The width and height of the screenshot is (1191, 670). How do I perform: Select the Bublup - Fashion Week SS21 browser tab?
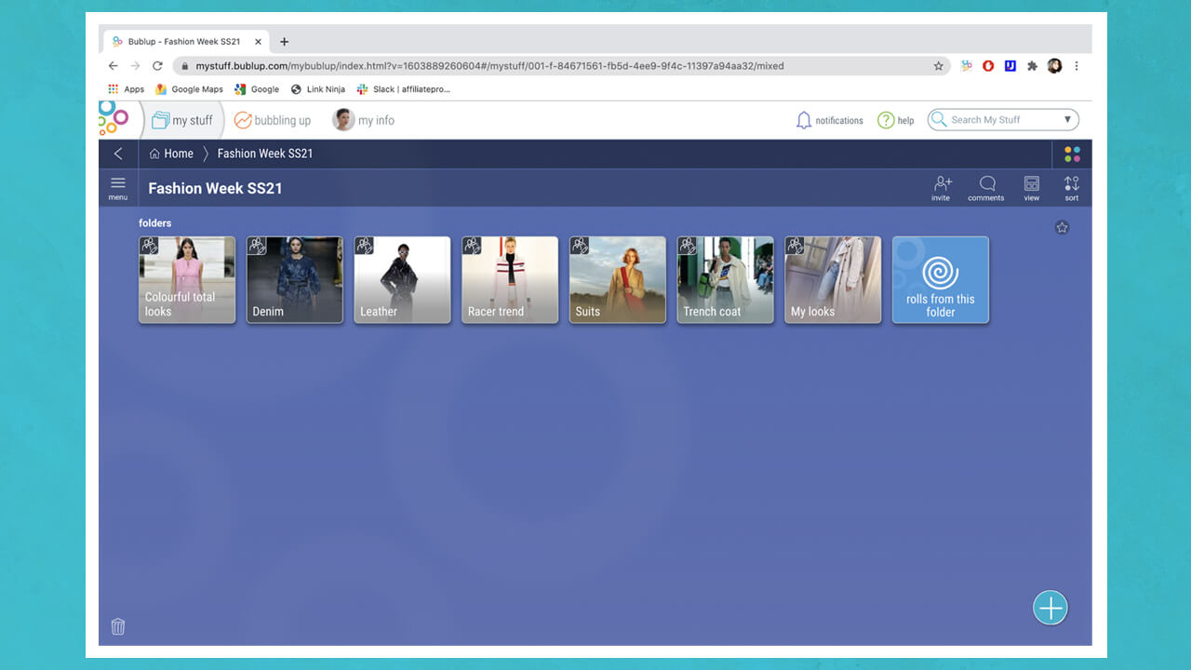pyautogui.click(x=187, y=42)
